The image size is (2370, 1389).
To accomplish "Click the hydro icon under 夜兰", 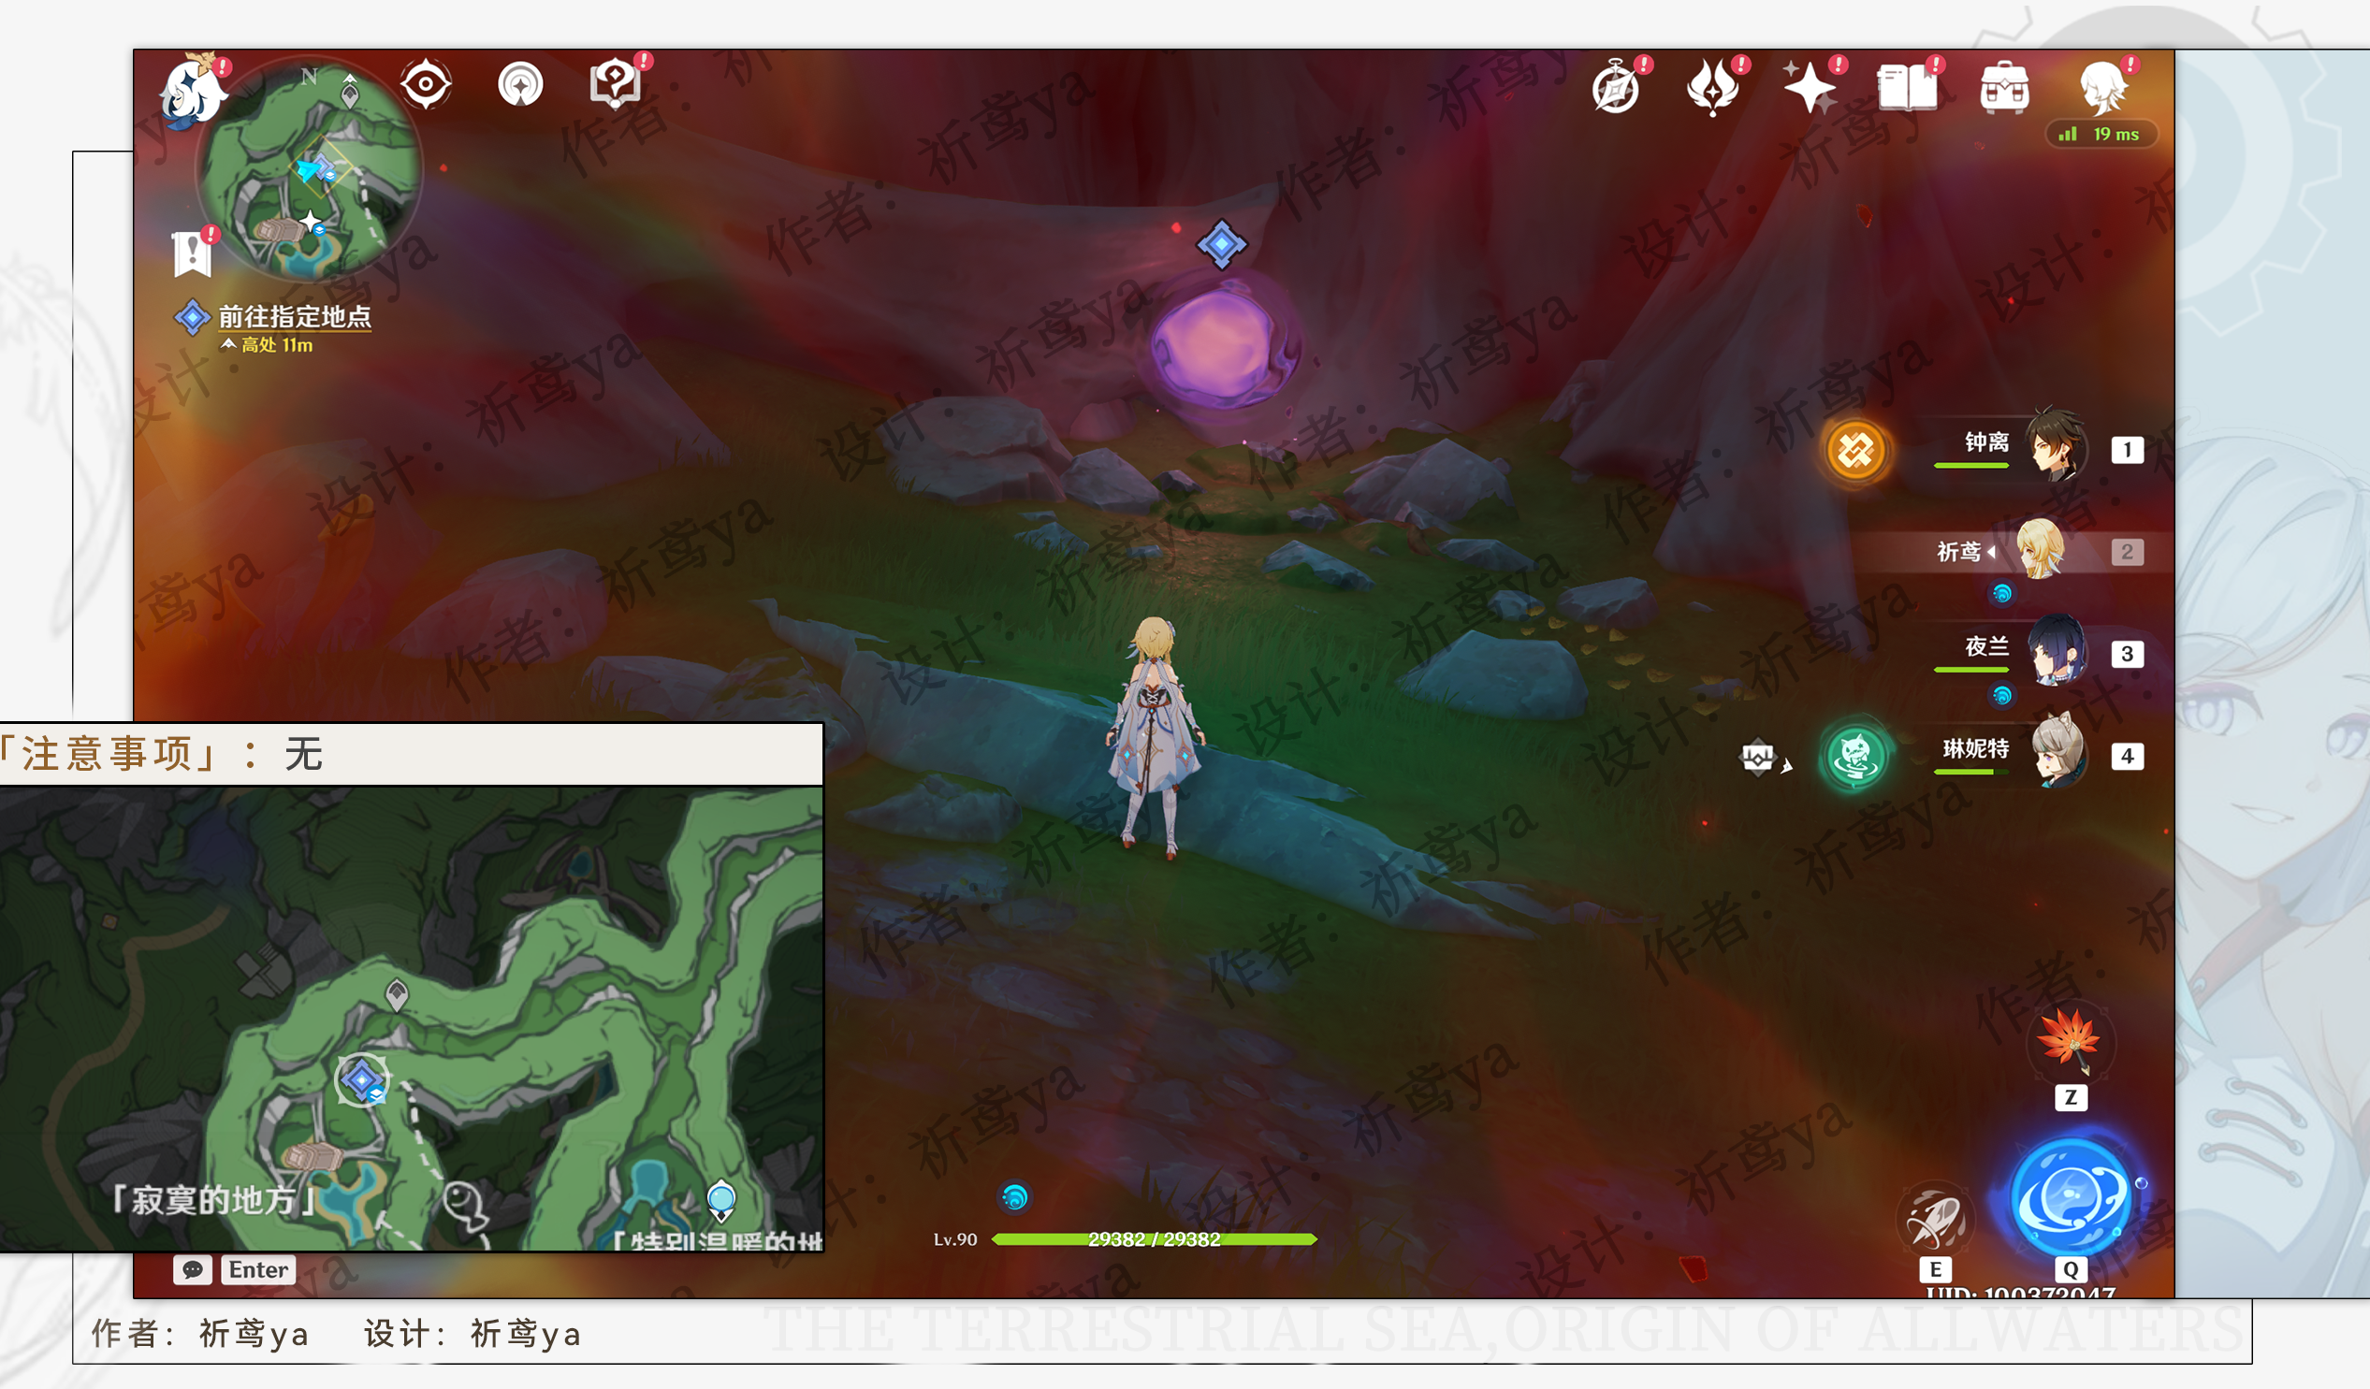I will 2001,695.
